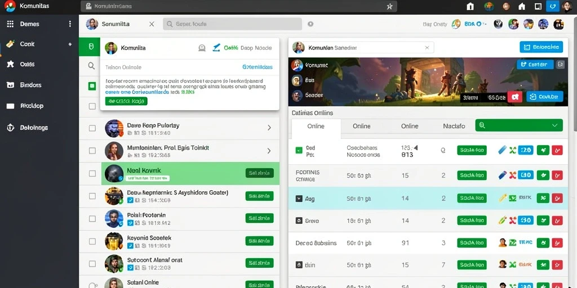Click the blue shield icon in top bar
Screen dimensions: 577x288
point(552,6)
